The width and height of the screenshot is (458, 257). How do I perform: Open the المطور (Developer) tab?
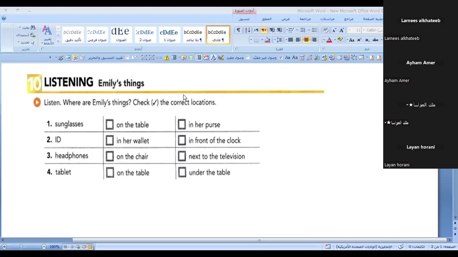tap(267, 19)
